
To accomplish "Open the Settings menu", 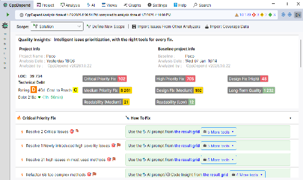I will [x=157, y=5].
